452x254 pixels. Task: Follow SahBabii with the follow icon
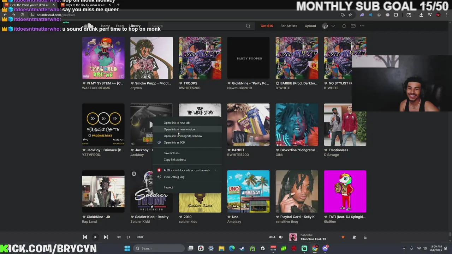354,237
